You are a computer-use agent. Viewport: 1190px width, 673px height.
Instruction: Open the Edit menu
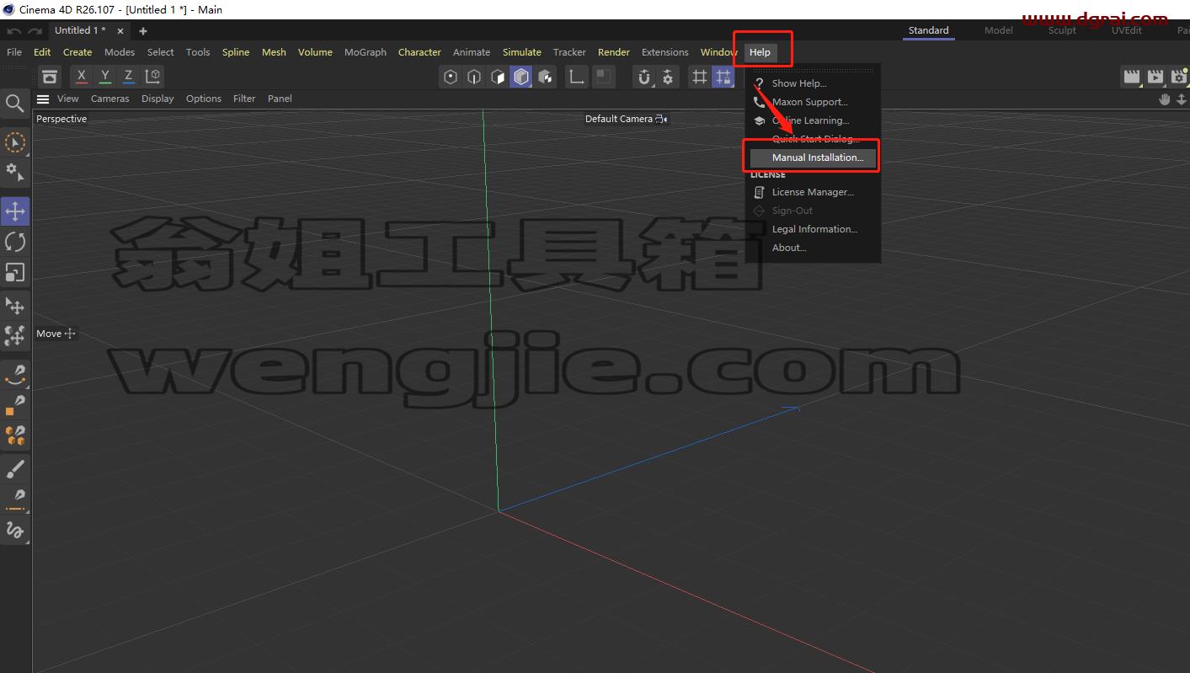click(x=42, y=52)
